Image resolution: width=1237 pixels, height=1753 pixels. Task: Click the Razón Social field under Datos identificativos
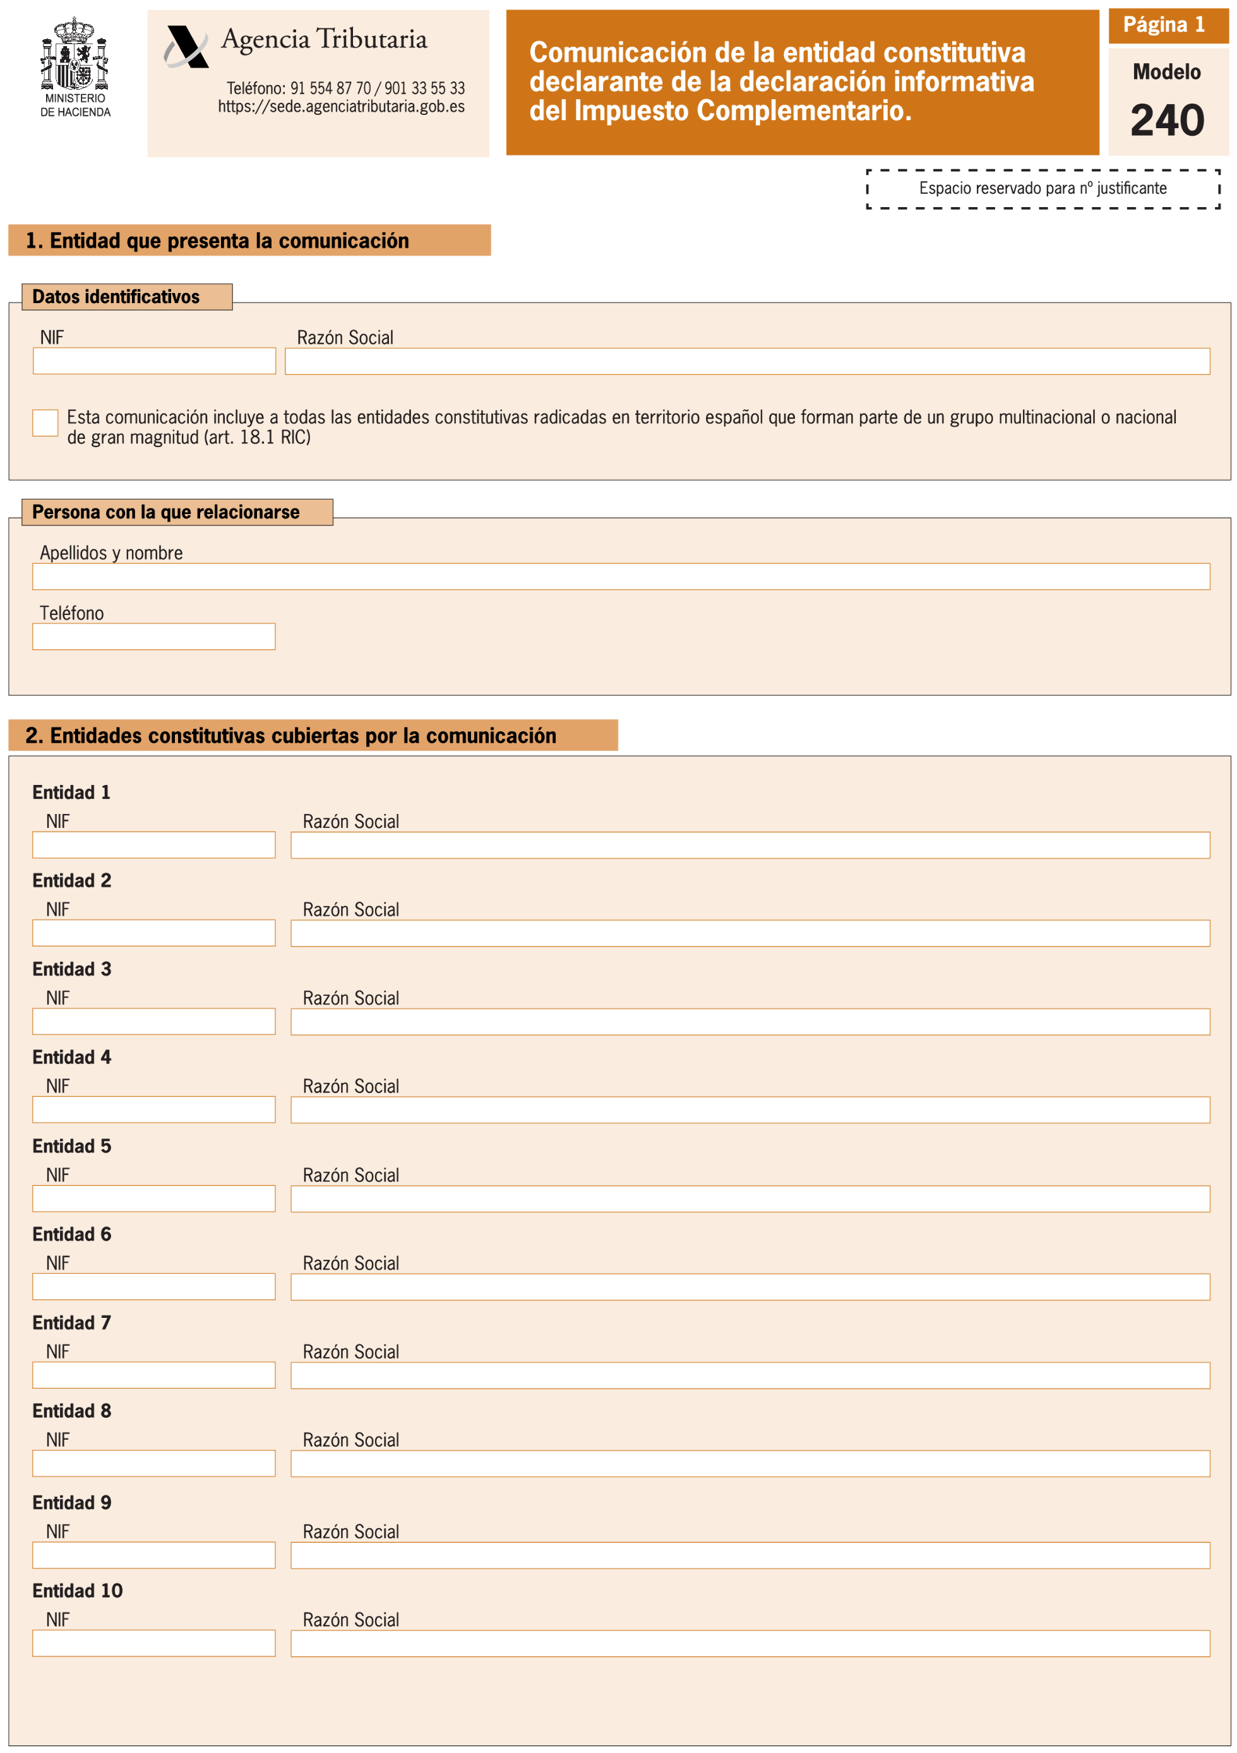[747, 361]
